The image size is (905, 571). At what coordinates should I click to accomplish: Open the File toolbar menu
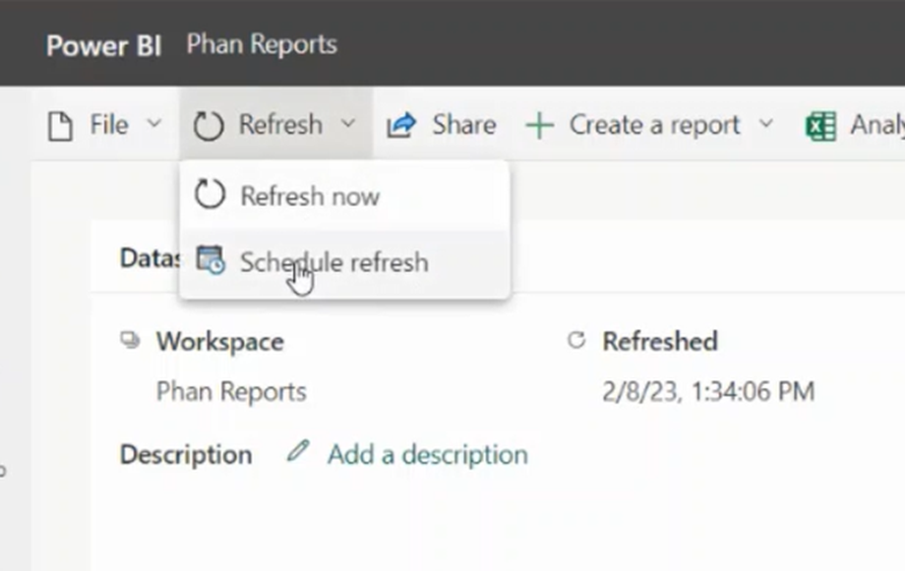[104, 125]
